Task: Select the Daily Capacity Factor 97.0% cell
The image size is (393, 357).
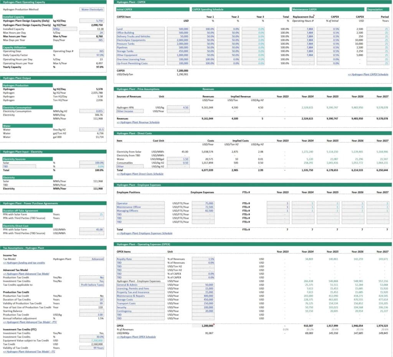Action: 92,55
